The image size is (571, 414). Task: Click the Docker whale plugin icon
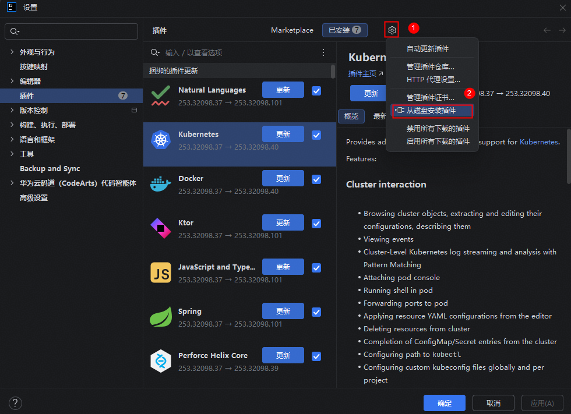(x=161, y=184)
